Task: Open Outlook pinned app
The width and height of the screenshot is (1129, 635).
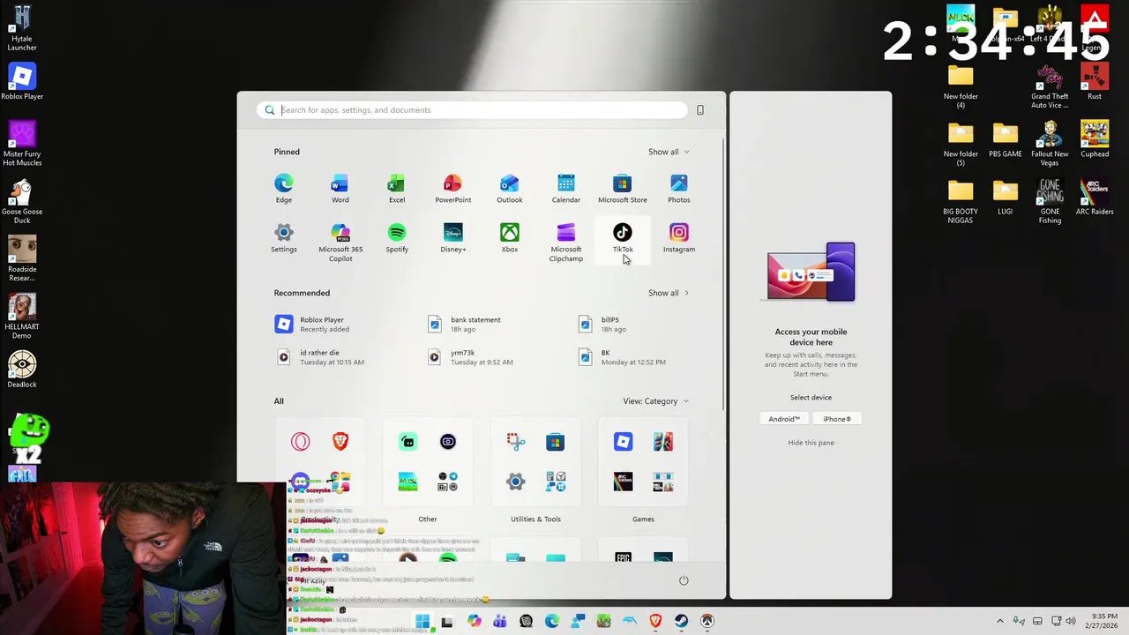Action: tap(509, 189)
